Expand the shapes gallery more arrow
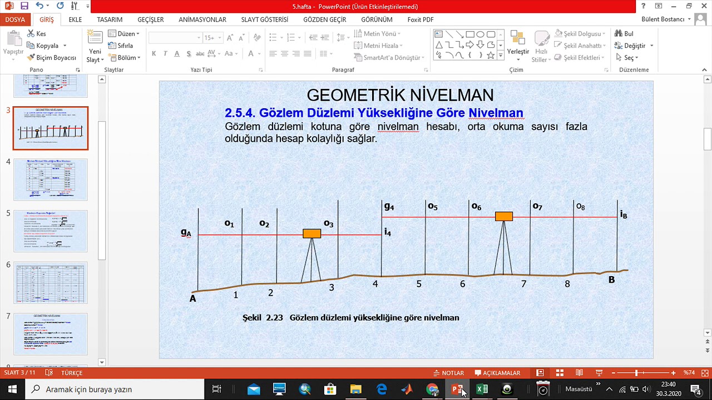The height and width of the screenshot is (400, 712). [501, 56]
